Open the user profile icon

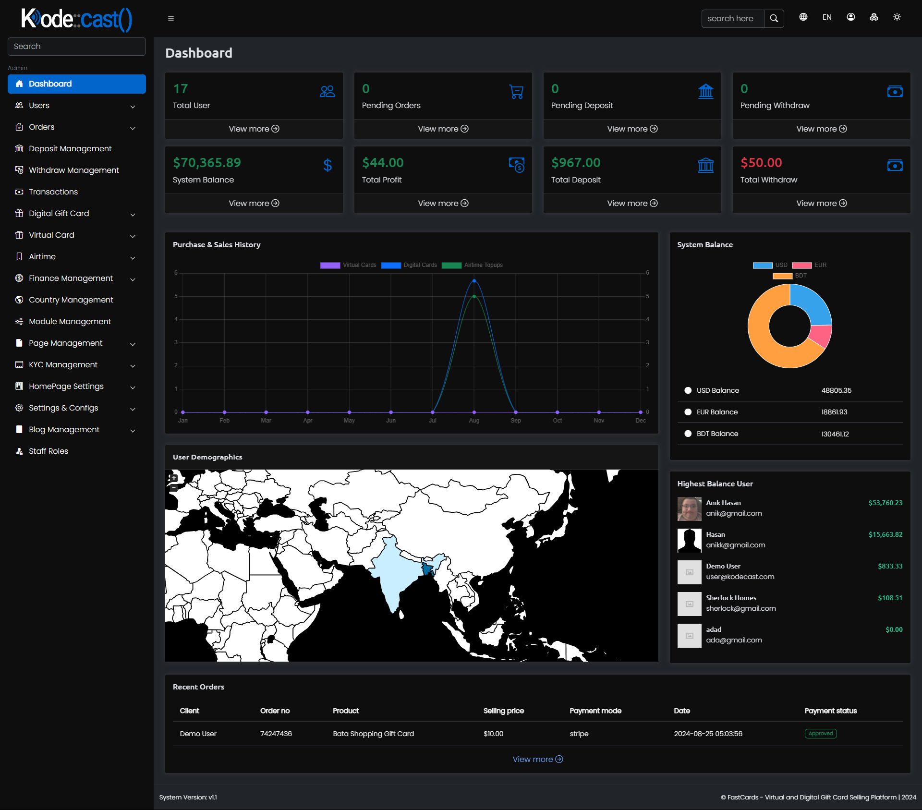click(850, 17)
